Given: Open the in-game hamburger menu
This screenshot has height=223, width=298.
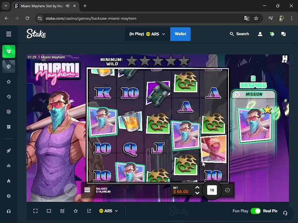Looking at the screenshot, I should (x=87, y=190).
